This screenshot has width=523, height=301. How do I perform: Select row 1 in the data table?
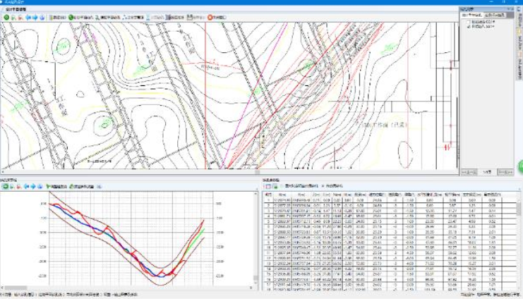[267, 199]
